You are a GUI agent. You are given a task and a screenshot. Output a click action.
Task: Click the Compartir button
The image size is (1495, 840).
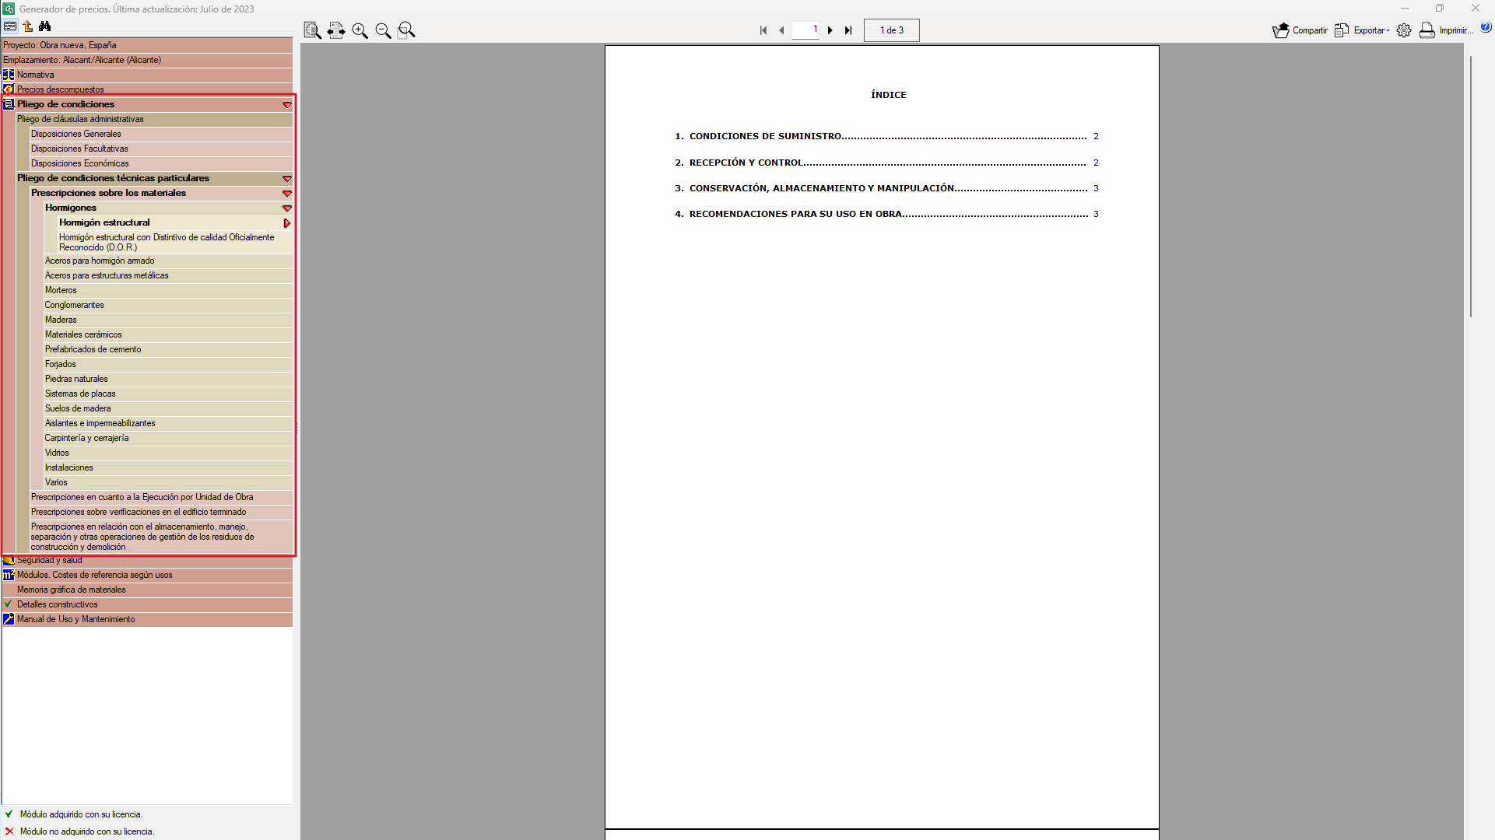[1300, 30]
